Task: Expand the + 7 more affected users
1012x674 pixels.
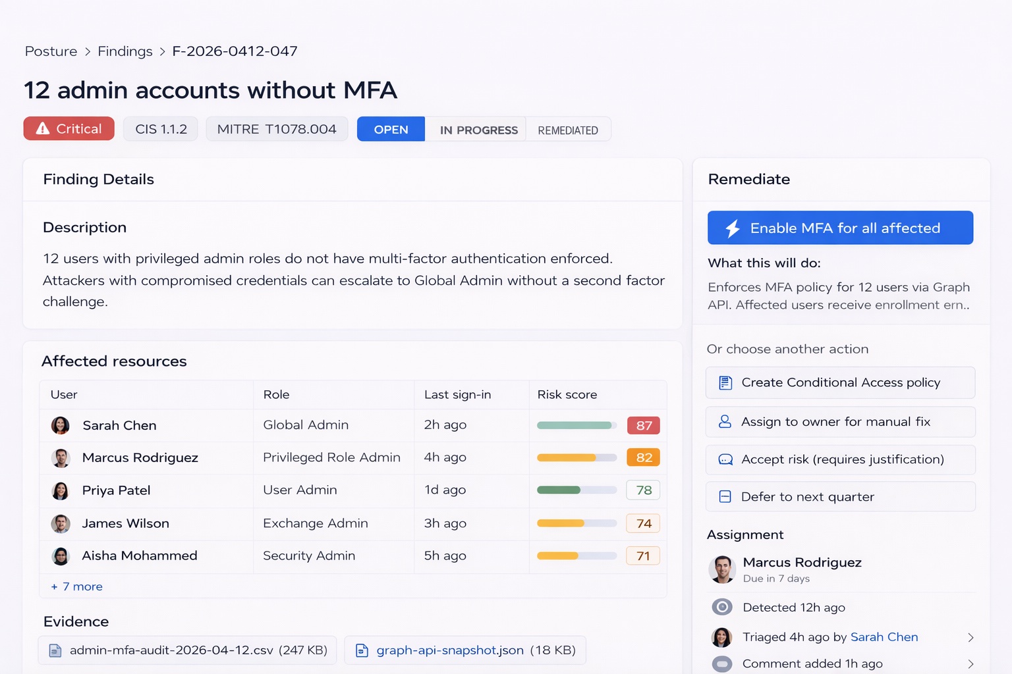Action: [x=77, y=586]
